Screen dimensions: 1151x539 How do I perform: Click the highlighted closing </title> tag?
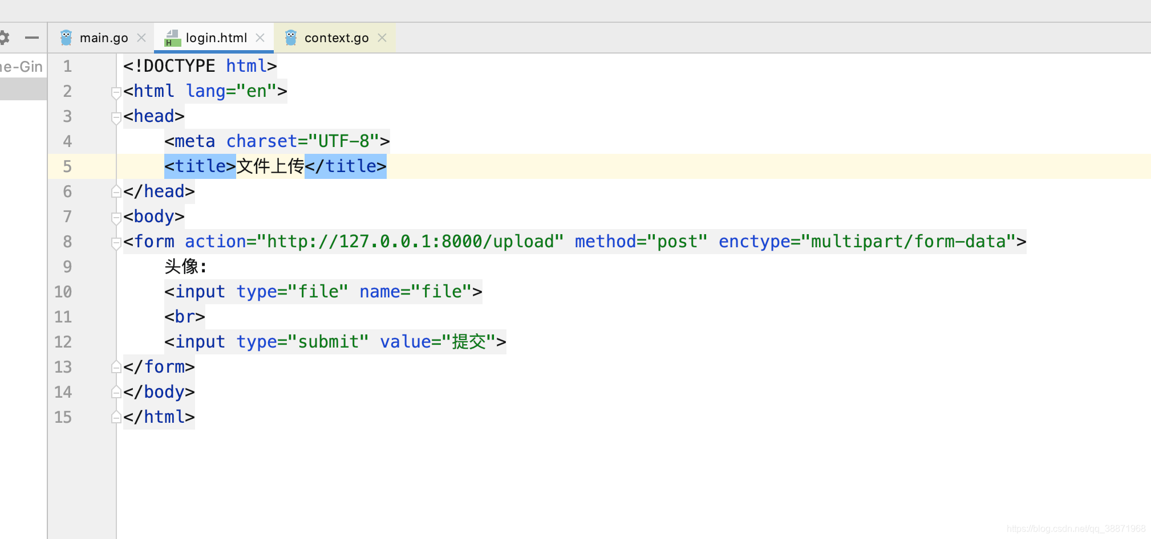[346, 166]
